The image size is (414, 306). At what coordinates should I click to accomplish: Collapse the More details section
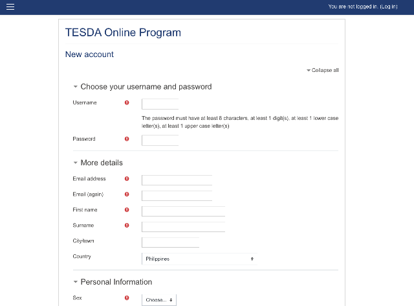pos(98,163)
